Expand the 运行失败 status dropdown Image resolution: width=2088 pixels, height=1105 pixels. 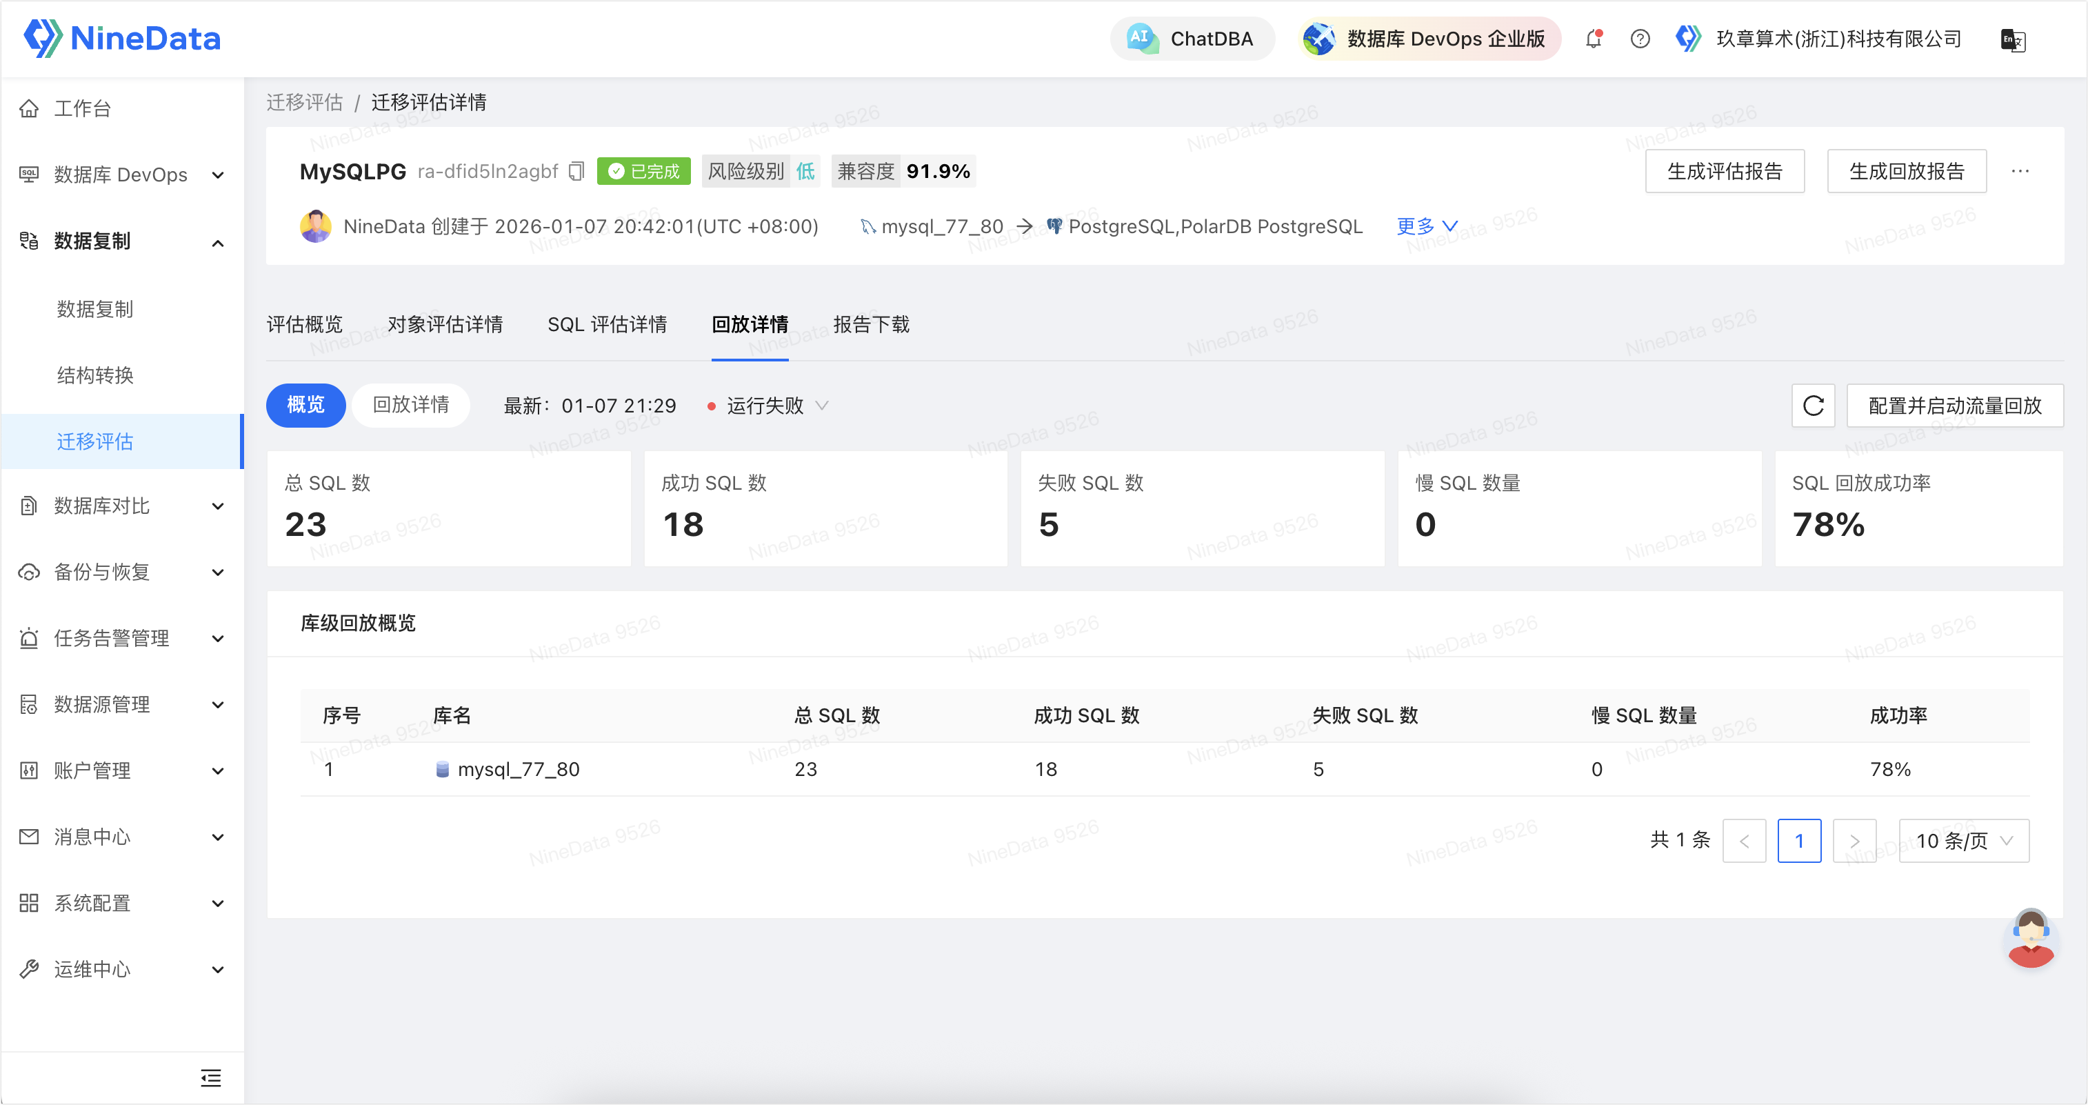click(767, 406)
